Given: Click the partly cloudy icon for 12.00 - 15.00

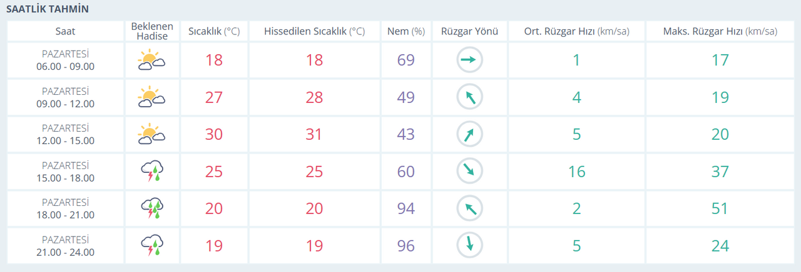Looking at the screenshot, I should click(151, 134).
